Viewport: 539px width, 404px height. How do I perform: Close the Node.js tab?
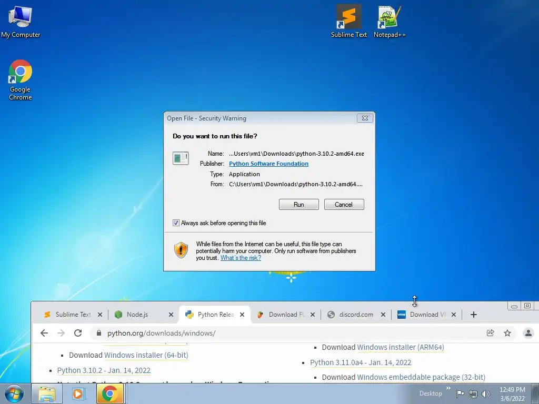click(x=171, y=315)
